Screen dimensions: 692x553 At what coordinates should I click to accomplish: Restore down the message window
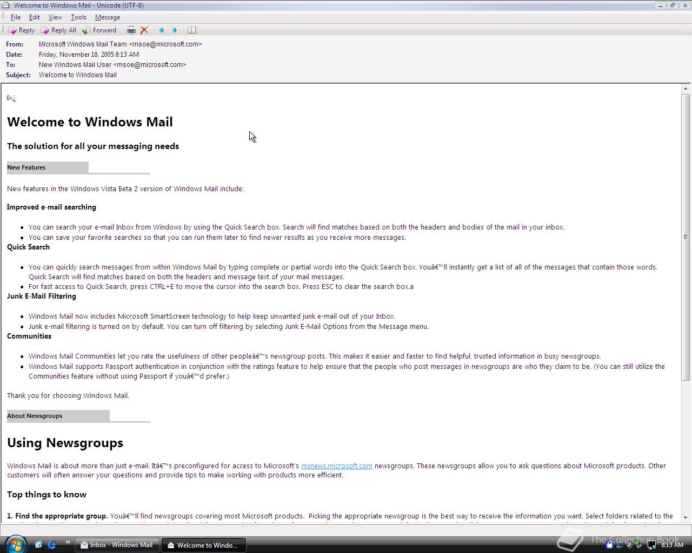click(x=673, y=5)
